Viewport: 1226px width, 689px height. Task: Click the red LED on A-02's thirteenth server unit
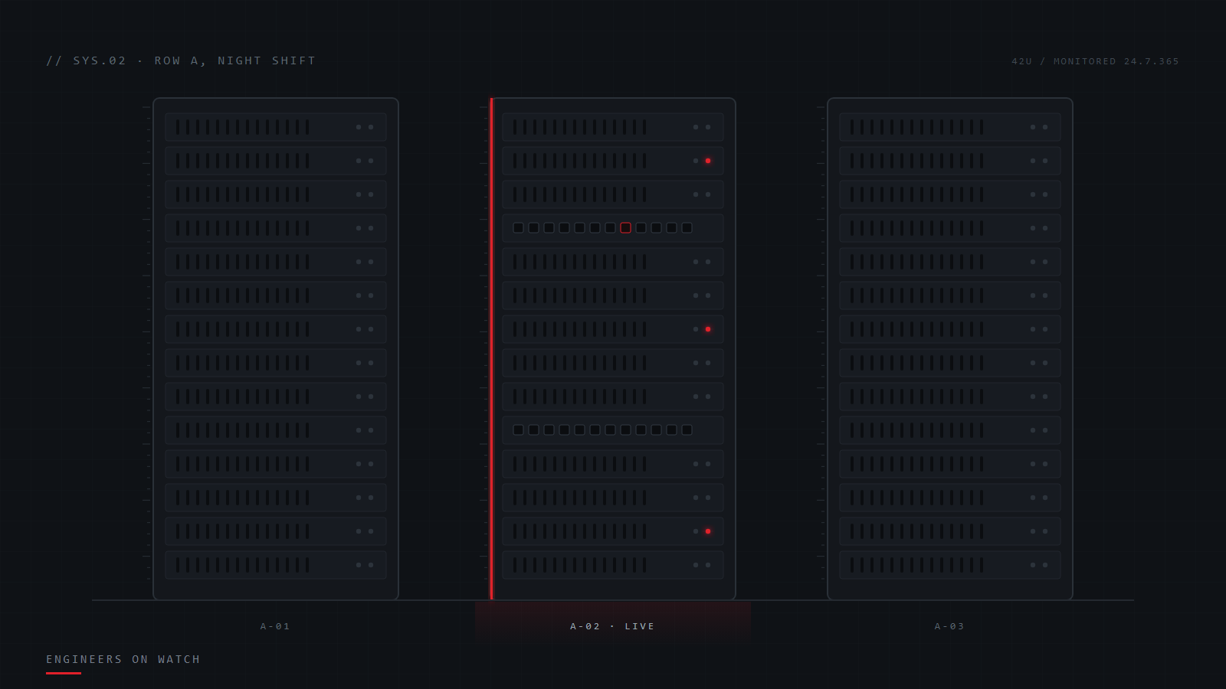point(708,531)
